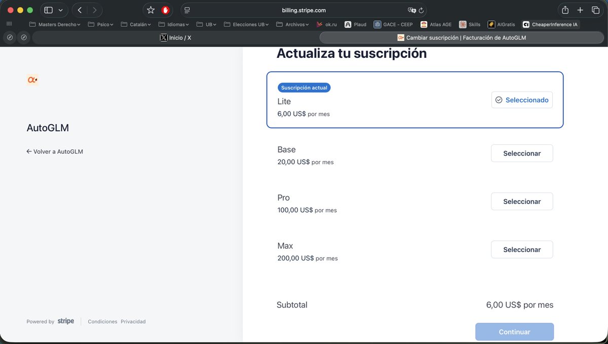
Task: Open the Condiciones link
Action: tap(102, 322)
